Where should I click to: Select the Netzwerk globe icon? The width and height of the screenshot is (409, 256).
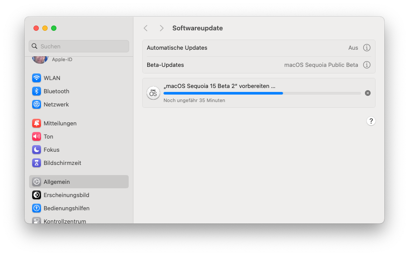pos(37,104)
